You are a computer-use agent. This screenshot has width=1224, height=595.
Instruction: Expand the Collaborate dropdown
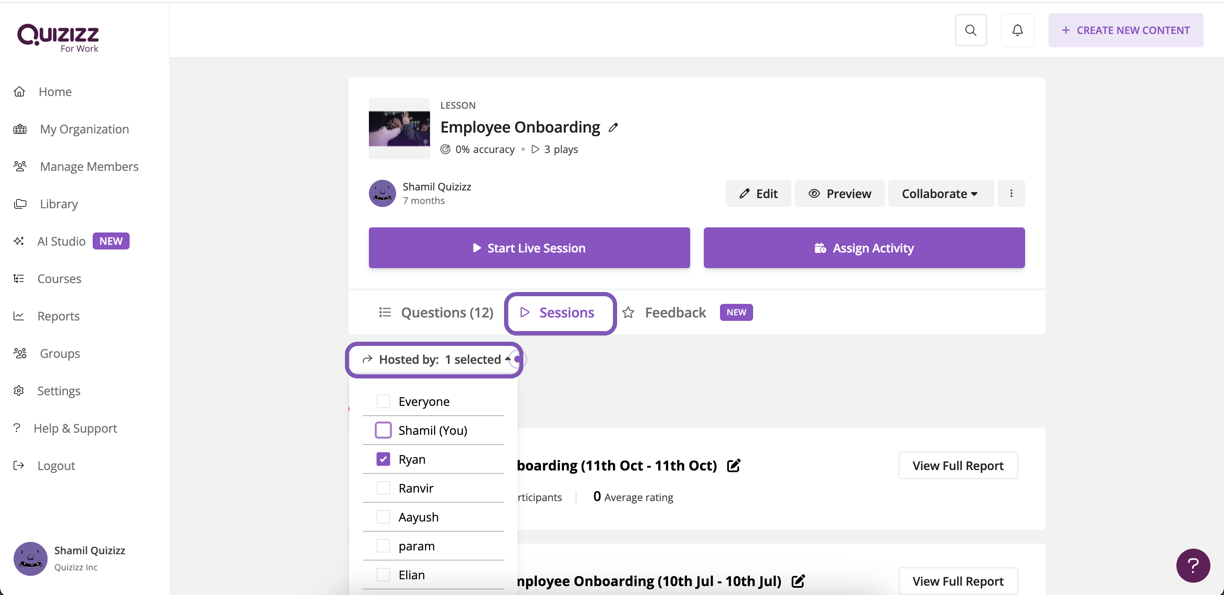(x=941, y=193)
